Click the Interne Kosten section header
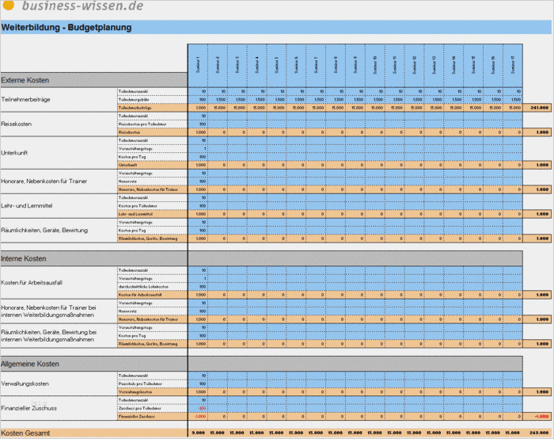The width and height of the screenshot is (554, 439). pyautogui.click(x=25, y=259)
